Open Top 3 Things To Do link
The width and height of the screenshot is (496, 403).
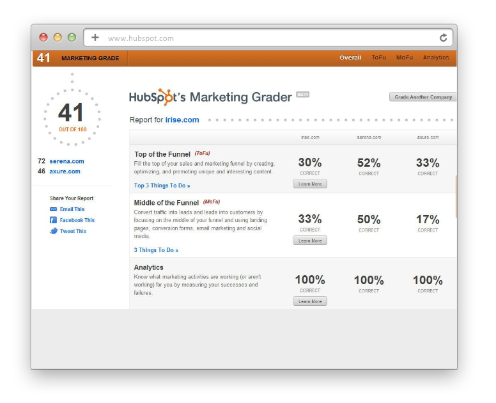tap(162, 186)
